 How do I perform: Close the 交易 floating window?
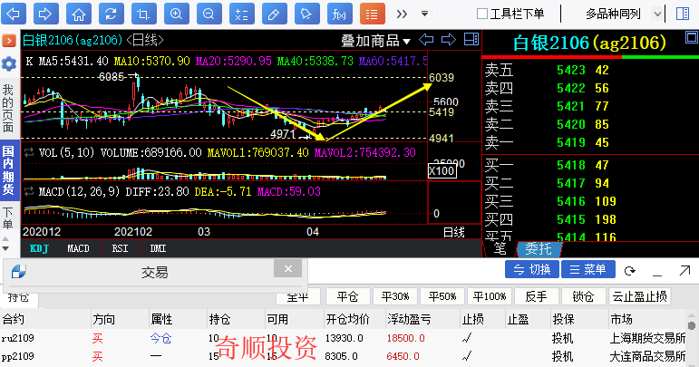click(288, 268)
